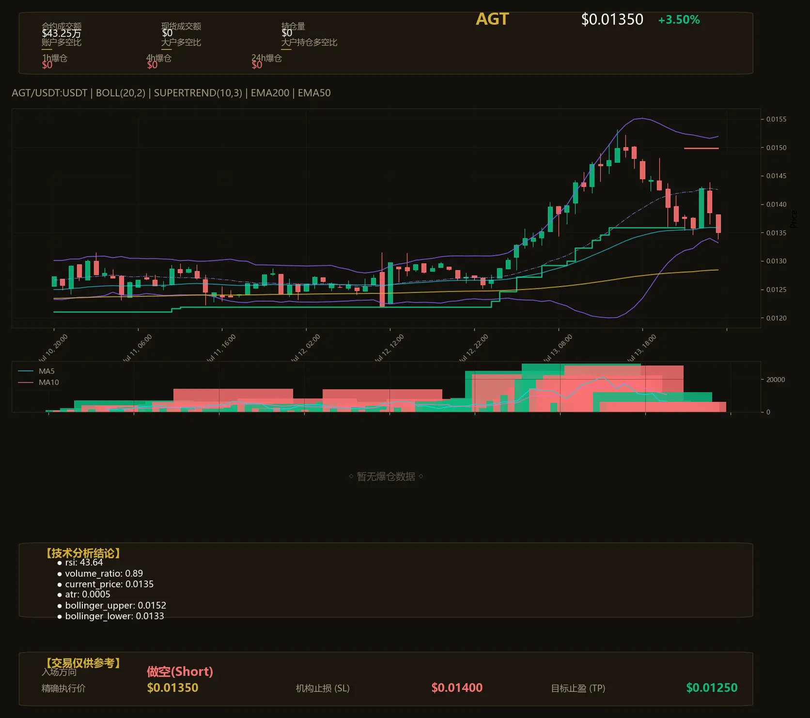Select the $0.01250 take profit value
The image size is (810, 718).
pyautogui.click(x=712, y=688)
